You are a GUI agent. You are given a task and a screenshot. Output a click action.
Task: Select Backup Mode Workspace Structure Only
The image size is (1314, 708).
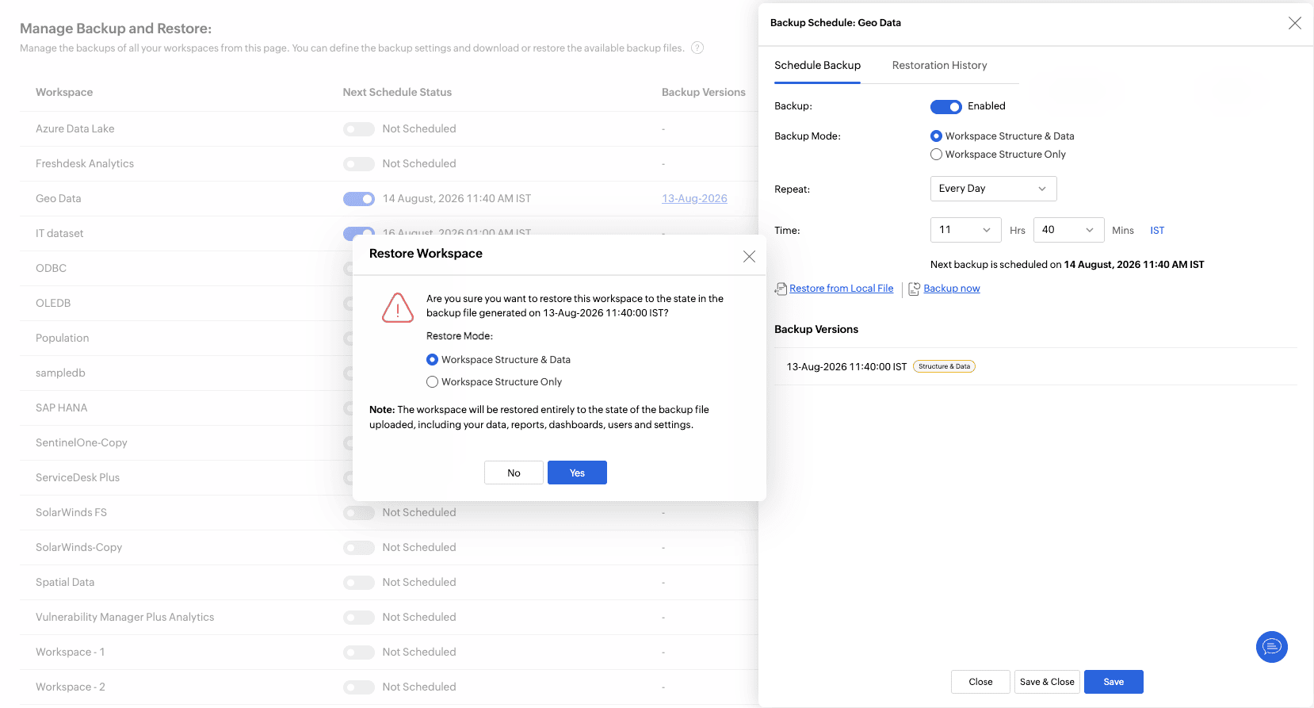(936, 155)
